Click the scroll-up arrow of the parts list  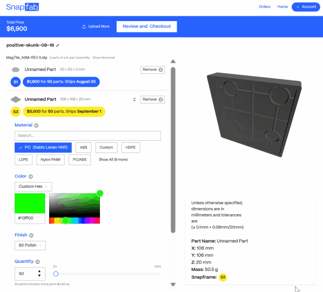(173, 61)
